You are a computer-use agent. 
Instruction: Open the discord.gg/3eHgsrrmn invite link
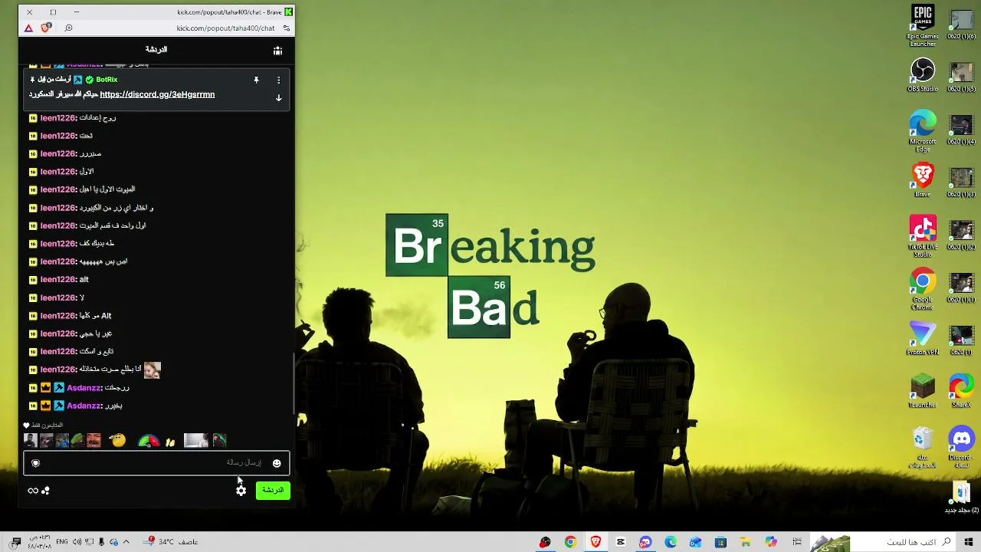157,94
